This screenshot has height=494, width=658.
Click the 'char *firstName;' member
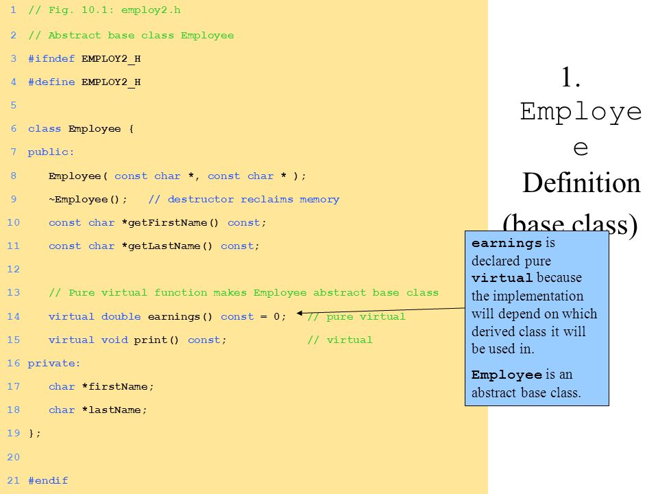pyautogui.click(x=101, y=387)
